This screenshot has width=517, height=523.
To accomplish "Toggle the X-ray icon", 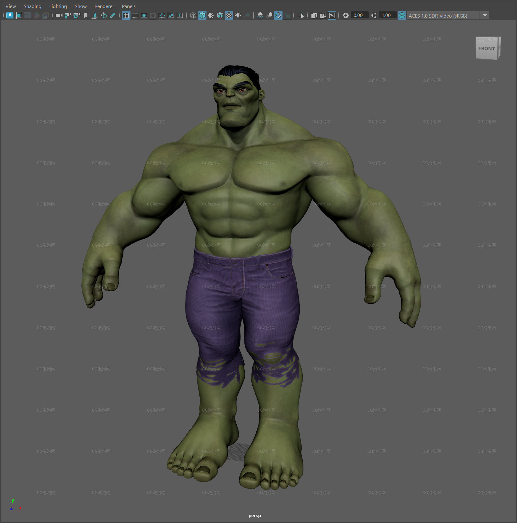I will [314, 15].
